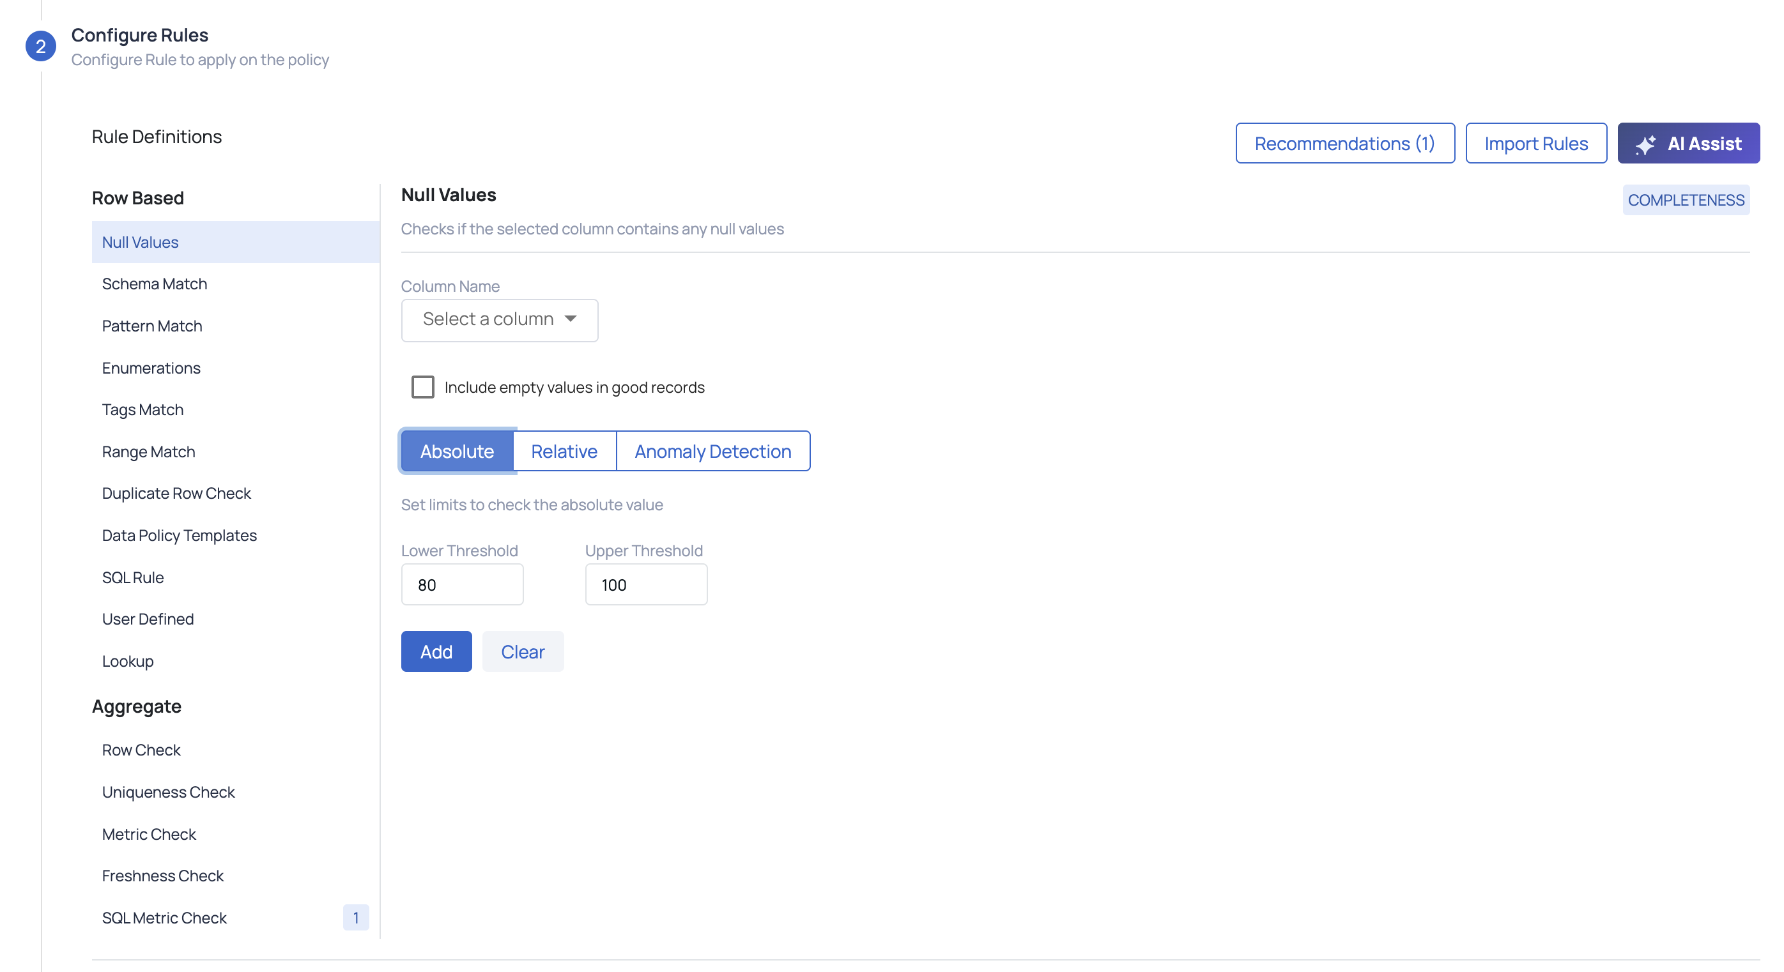Click the COMPLETENESS badge label
Screen dimensions: 1784x972
[x=1686, y=199]
